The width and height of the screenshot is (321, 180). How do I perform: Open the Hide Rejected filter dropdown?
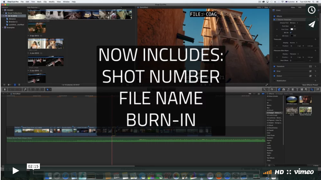click(x=34, y=7)
